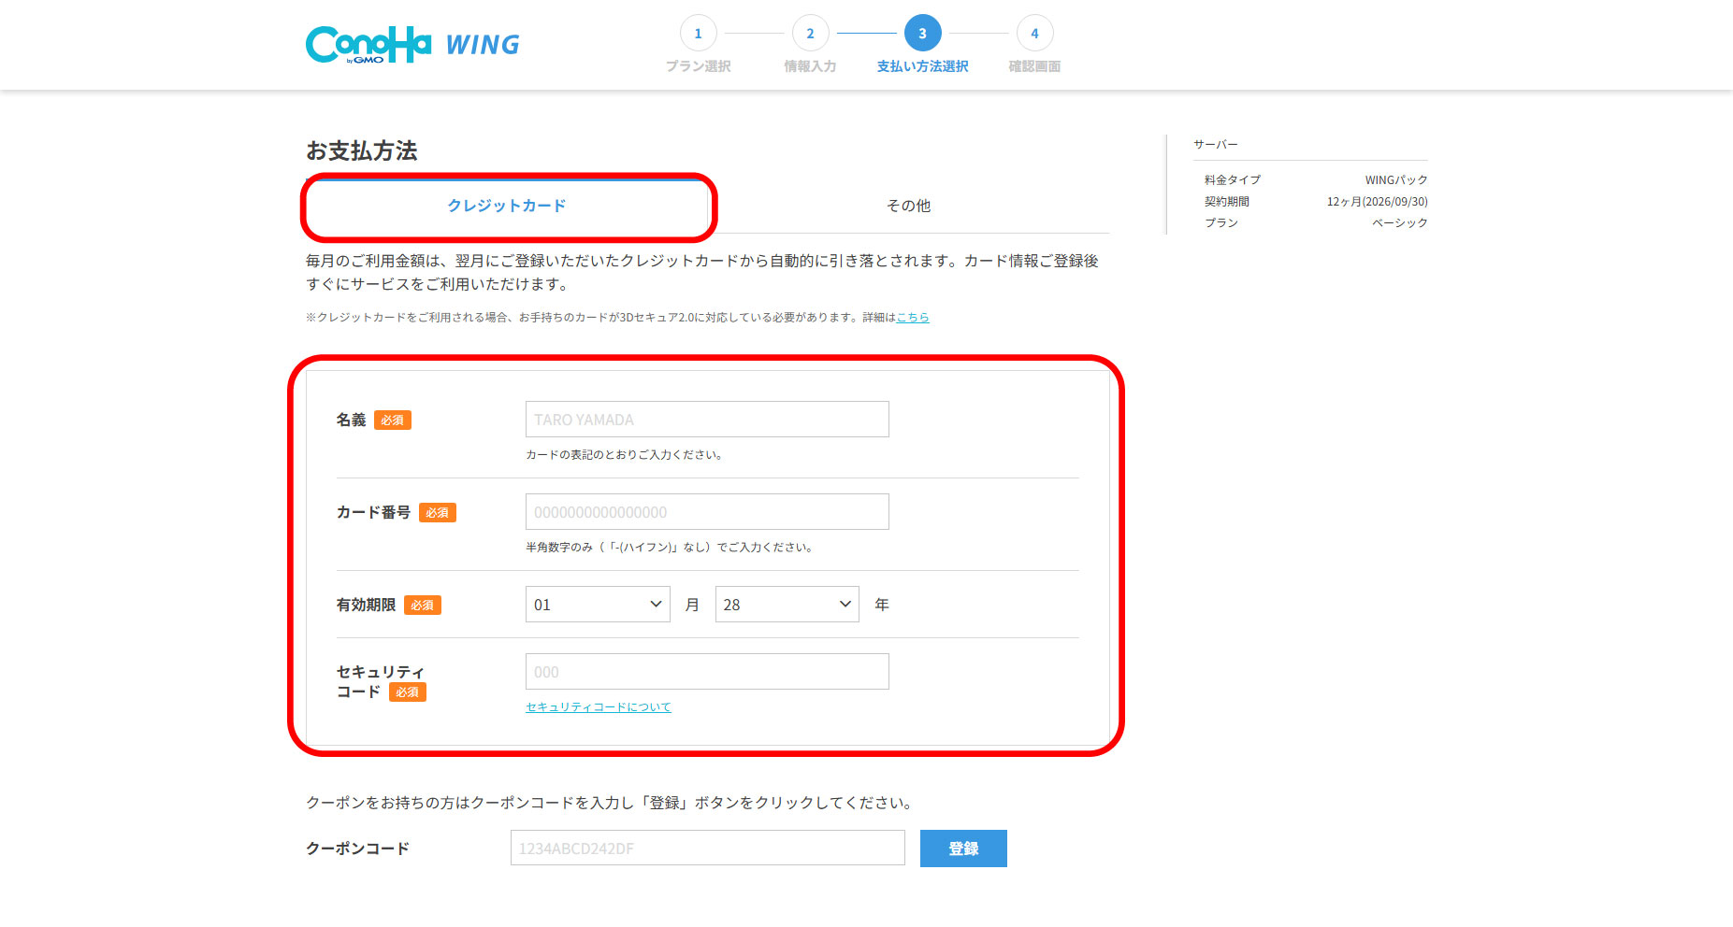The width and height of the screenshot is (1733, 927).
Task: Click the card number input field
Action: 707,512
